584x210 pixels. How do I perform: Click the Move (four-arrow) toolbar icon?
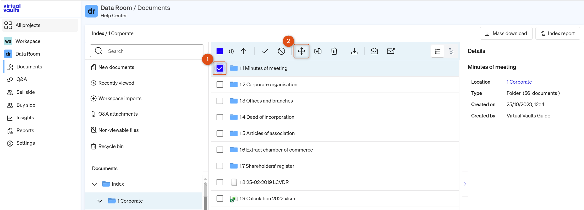[301, 51]
